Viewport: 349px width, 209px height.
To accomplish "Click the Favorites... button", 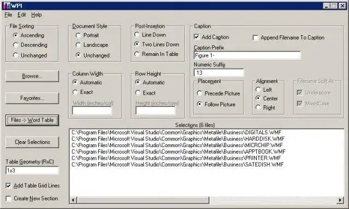I will point(32,98).
